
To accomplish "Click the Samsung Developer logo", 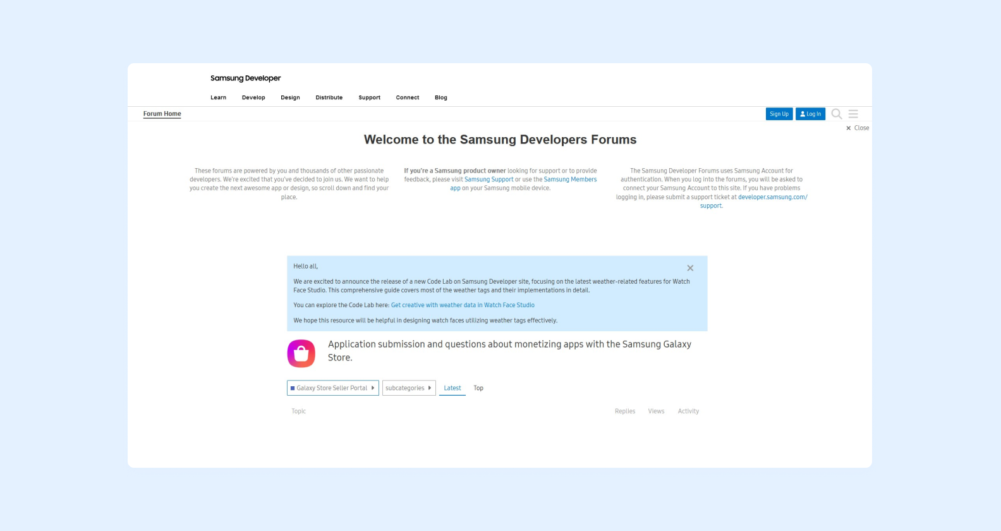I will pos(245,78).
